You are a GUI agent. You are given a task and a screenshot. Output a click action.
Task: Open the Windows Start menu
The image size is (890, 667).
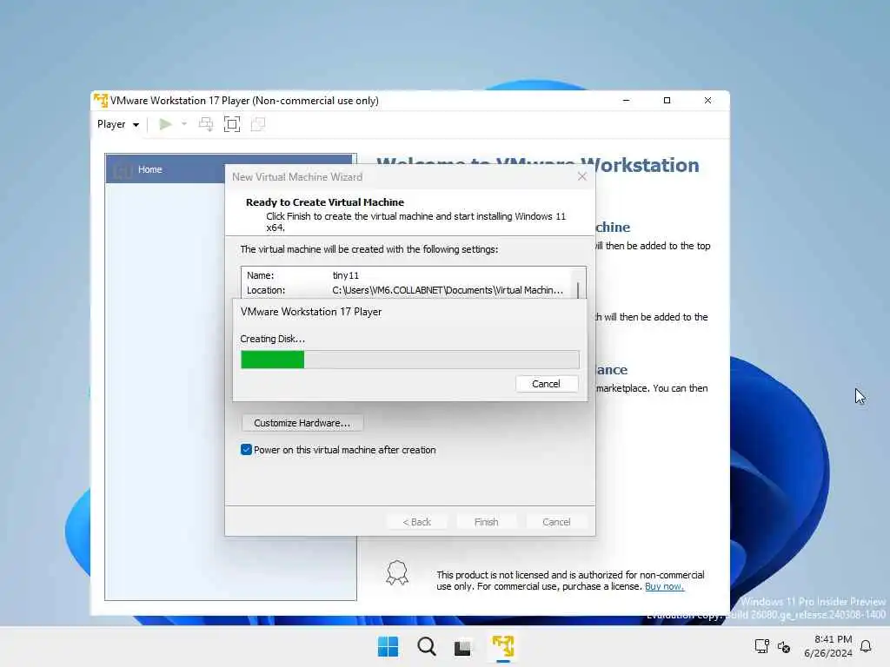(389, 646)
